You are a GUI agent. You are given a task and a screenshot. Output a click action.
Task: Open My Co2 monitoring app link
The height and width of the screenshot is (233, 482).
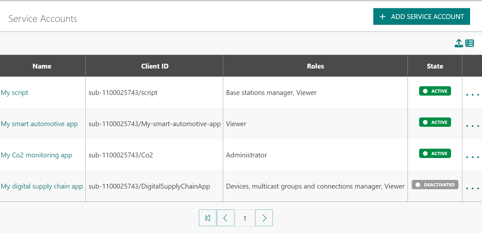click(x=36, y=155)
